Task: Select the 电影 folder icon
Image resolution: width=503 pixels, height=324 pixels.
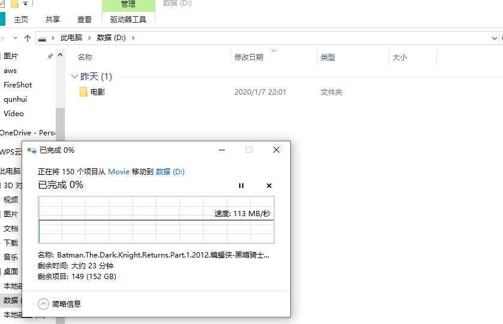Action: (x=83, y=92)
